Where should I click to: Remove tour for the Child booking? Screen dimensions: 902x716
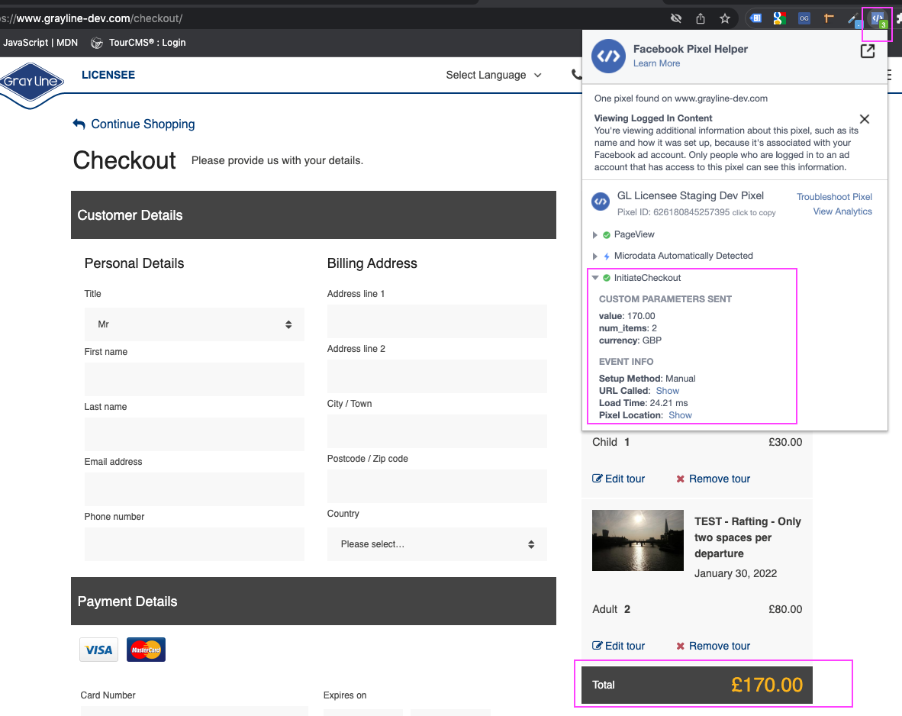pyautogui.click(x=714, y=479)
